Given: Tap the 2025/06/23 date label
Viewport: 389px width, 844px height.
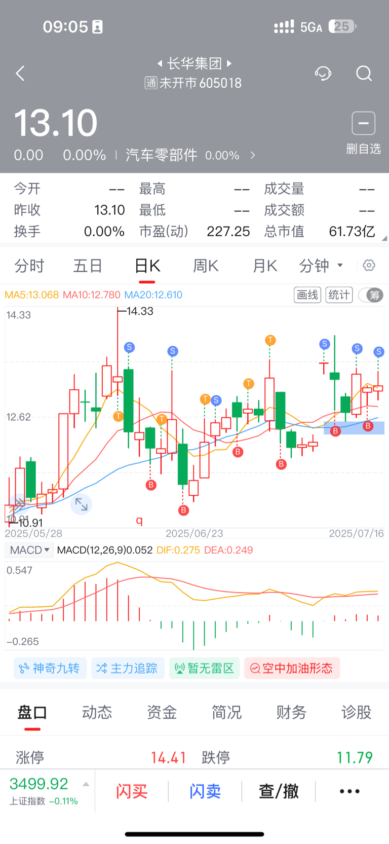Looking at the screenshot, I should coord(194,533).
